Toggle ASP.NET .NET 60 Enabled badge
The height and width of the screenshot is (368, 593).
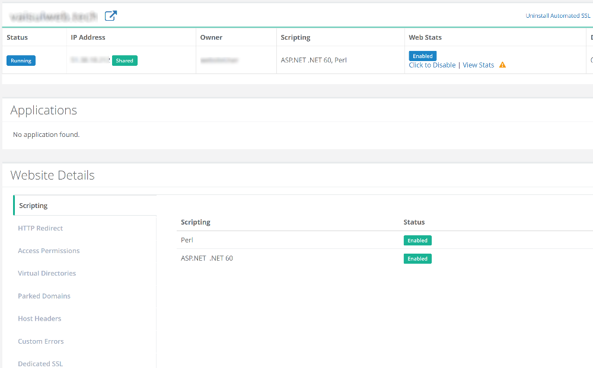point(417,259)
